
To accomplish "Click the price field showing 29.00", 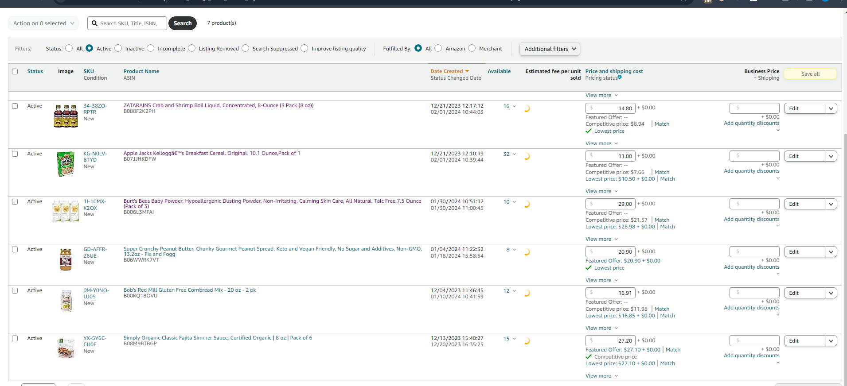I will tap(610, 204).
